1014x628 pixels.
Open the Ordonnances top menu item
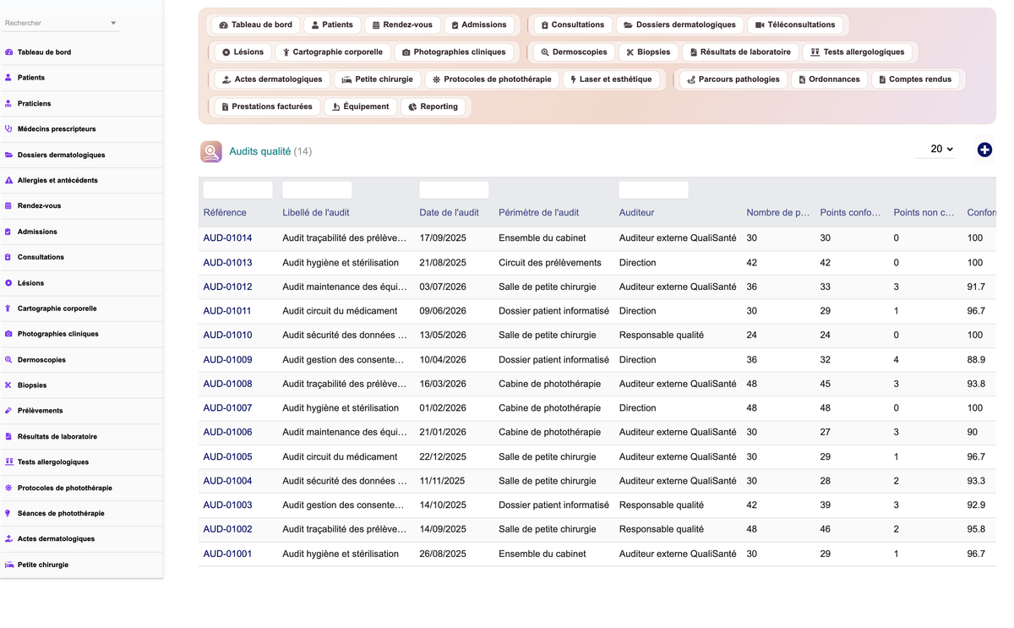[x=829, y=79]
